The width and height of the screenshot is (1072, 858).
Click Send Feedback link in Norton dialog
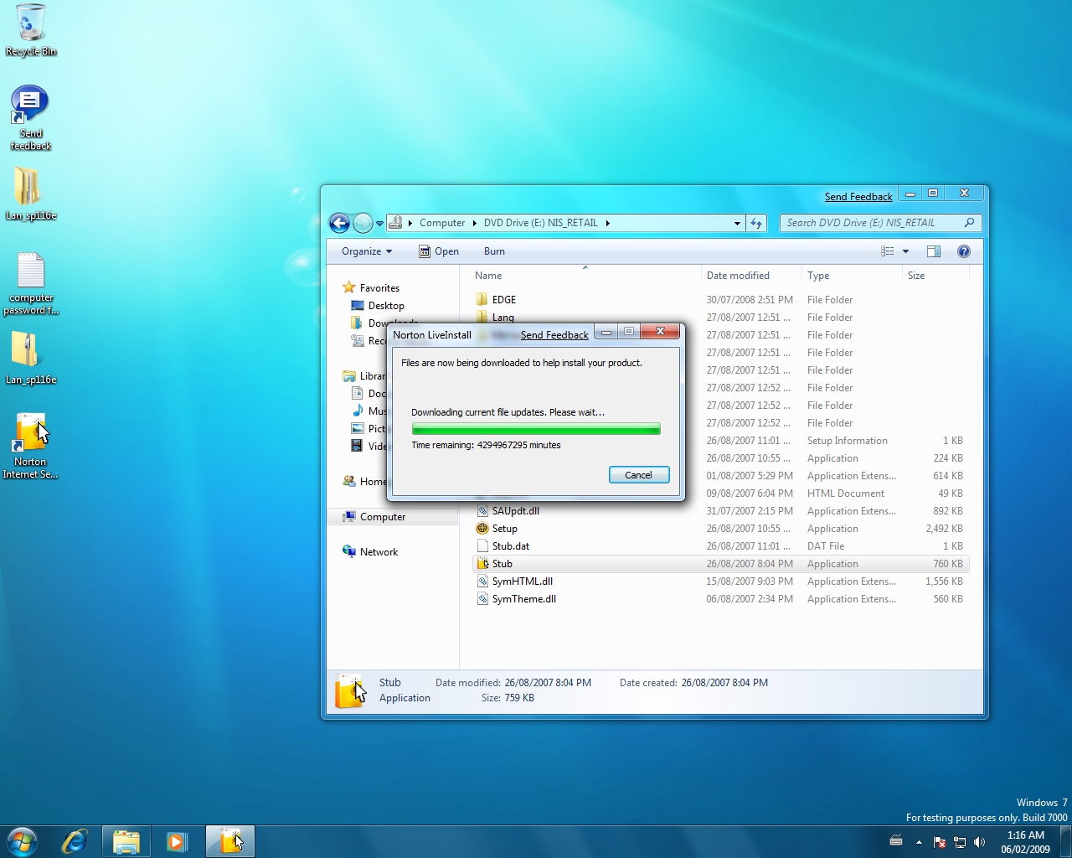coord(554,335)
